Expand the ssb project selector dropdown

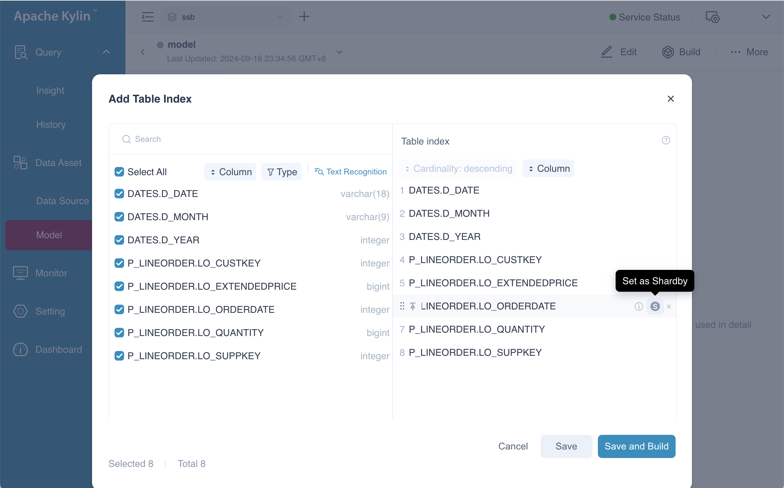(x=280, y=17)
